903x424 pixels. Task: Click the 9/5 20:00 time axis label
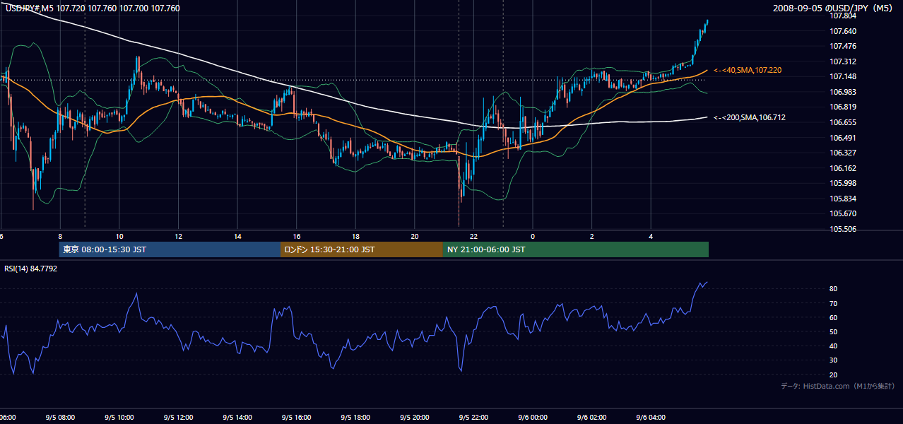point(415,418)
